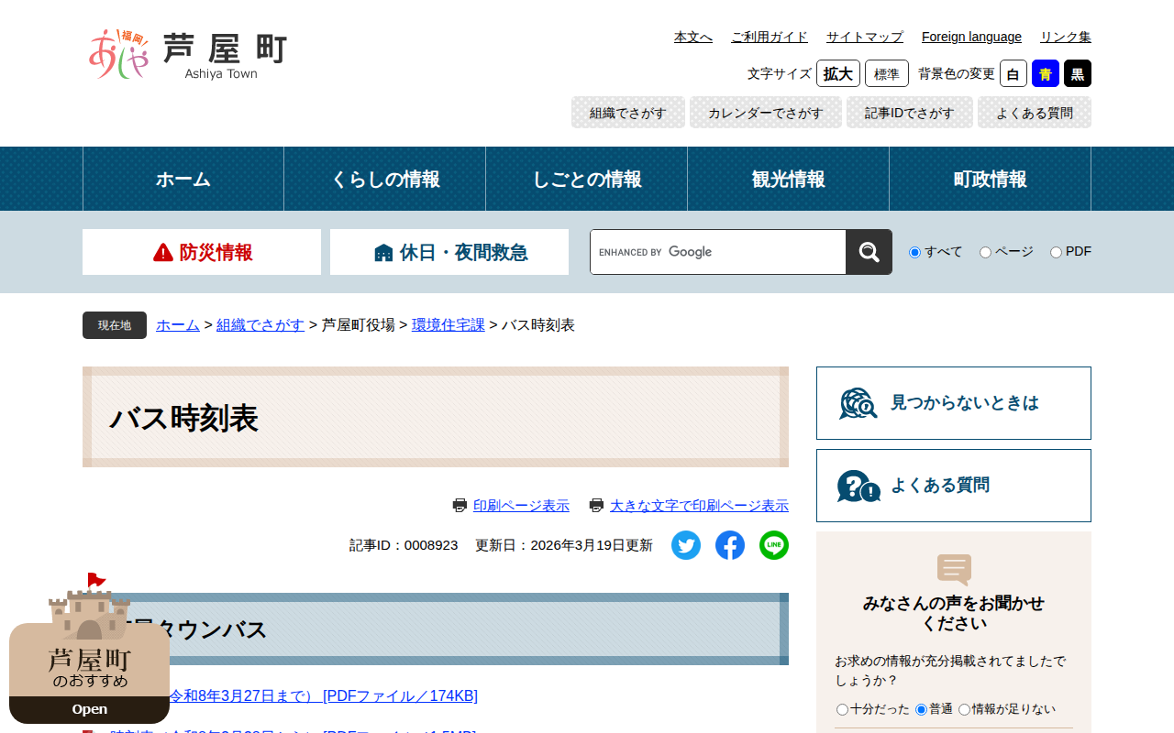Set background color to black

(x=1078, y=73)
